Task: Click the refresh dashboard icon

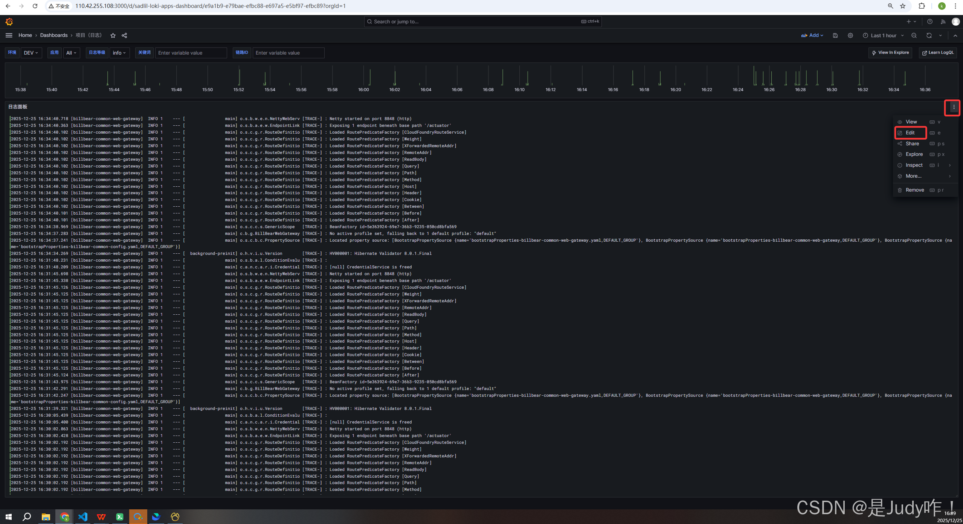Action: click(x=929, y=35)
